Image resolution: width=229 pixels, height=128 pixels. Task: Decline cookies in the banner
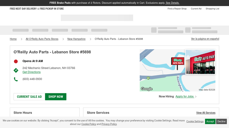[x=221, y=121]
